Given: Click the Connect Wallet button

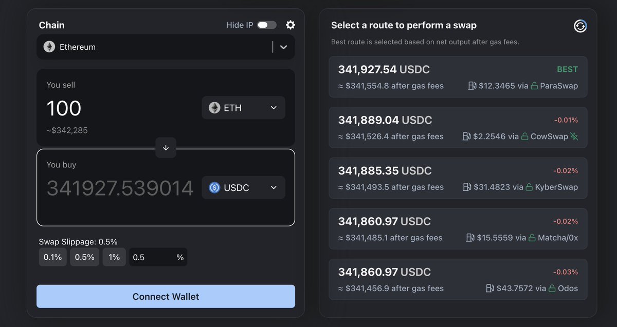Looking at the screenshot, I should (x=166, y=296).
